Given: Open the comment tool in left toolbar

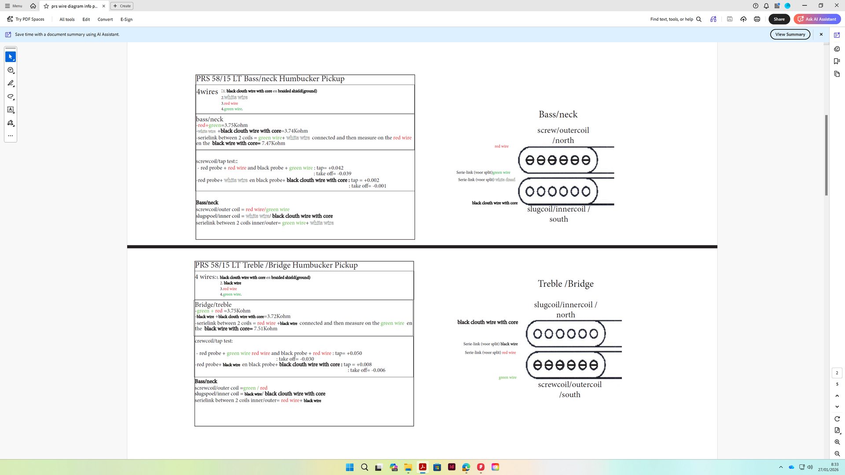Looking at the screenshot, I should 11,70.
